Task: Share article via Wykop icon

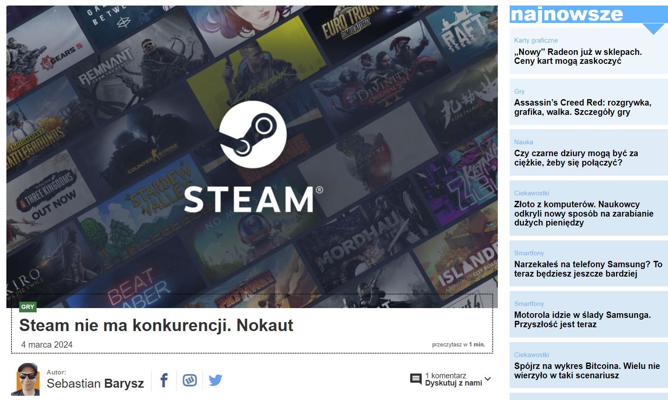Action: click(x=190, y=380)
